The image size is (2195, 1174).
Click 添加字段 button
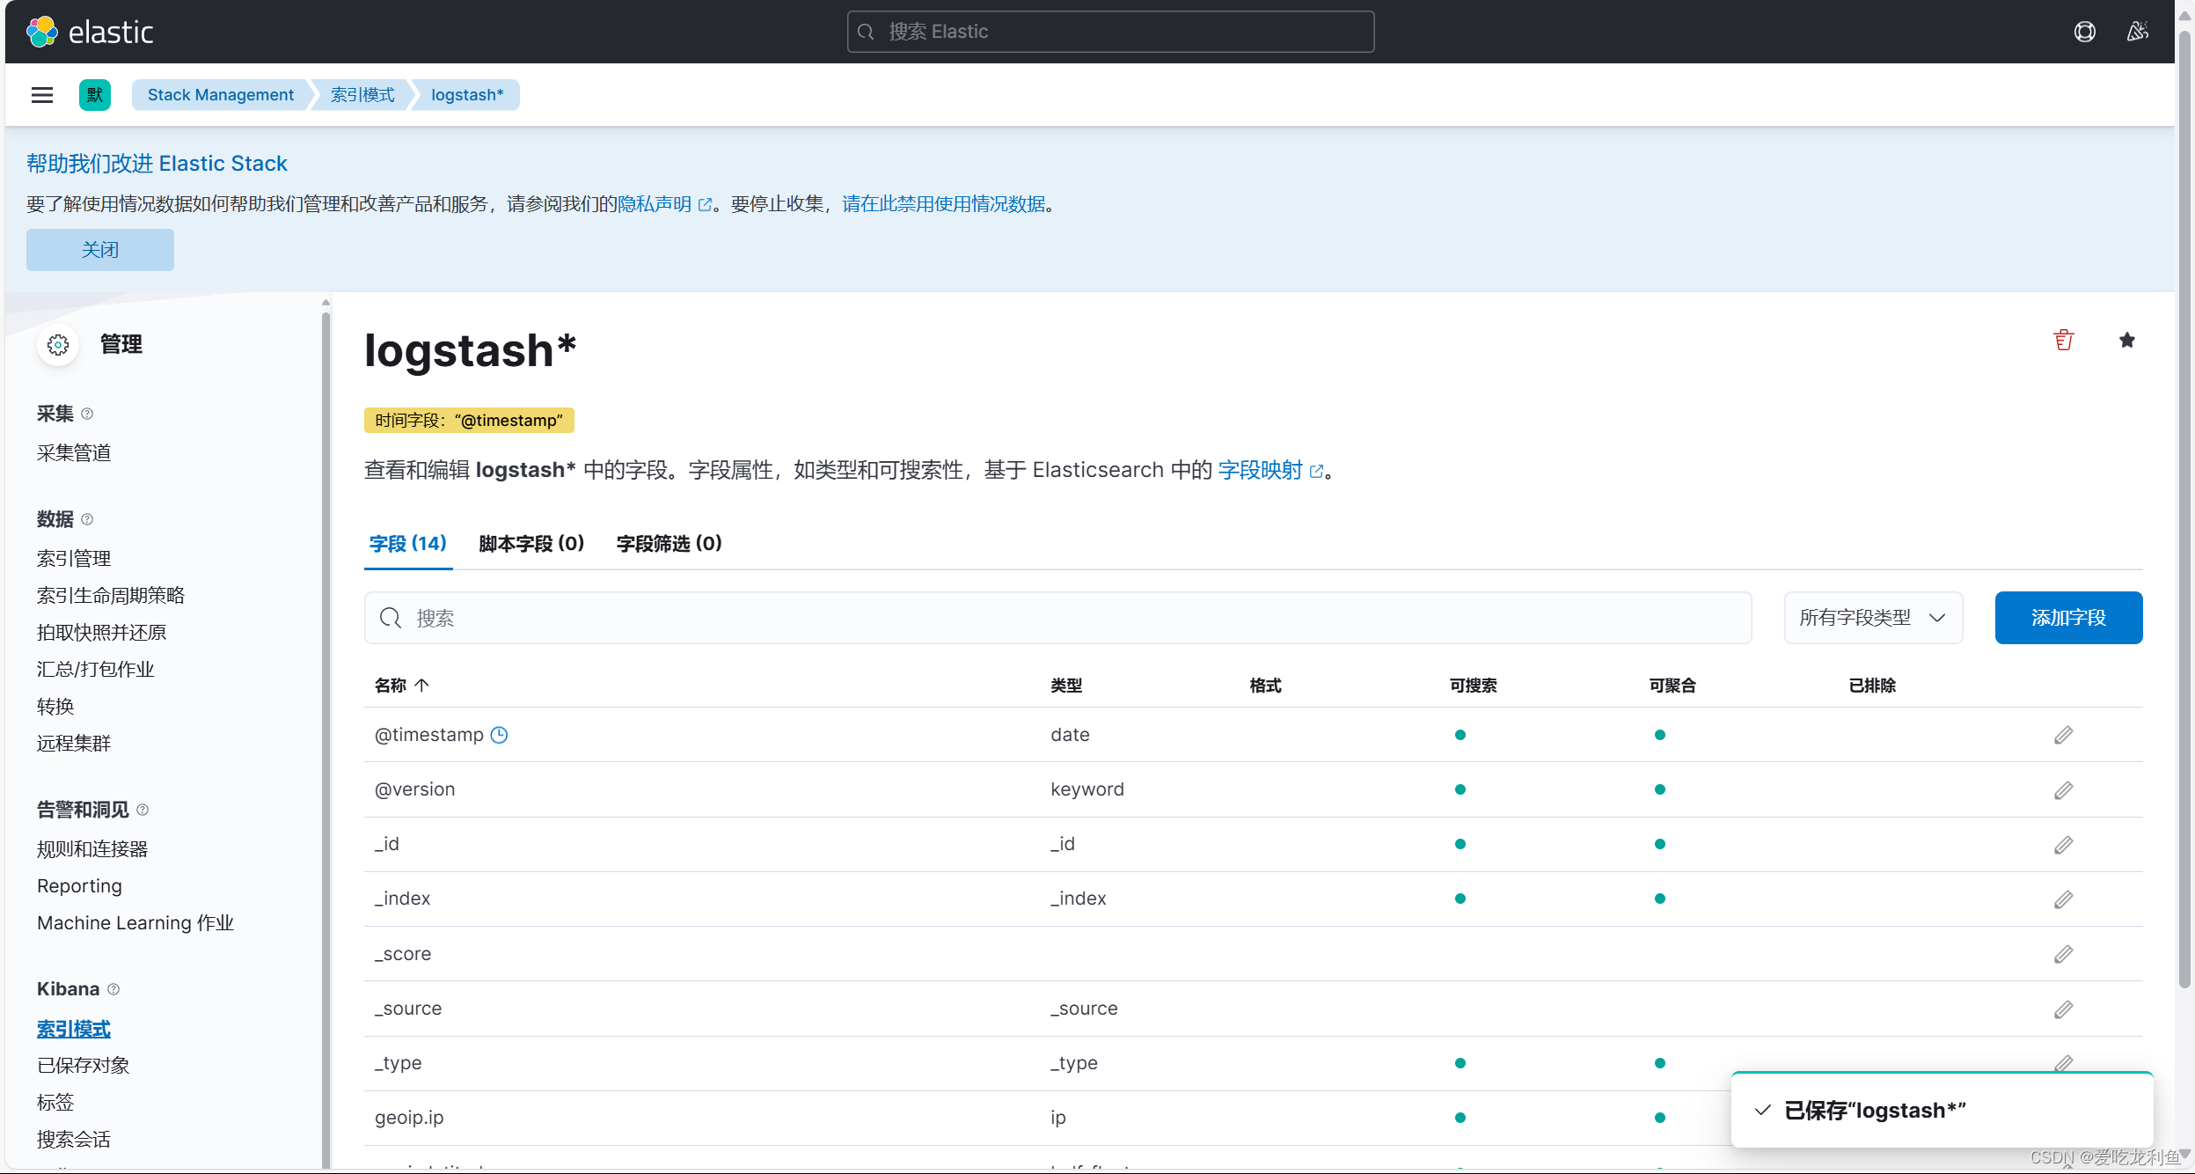click(2068, 618)
